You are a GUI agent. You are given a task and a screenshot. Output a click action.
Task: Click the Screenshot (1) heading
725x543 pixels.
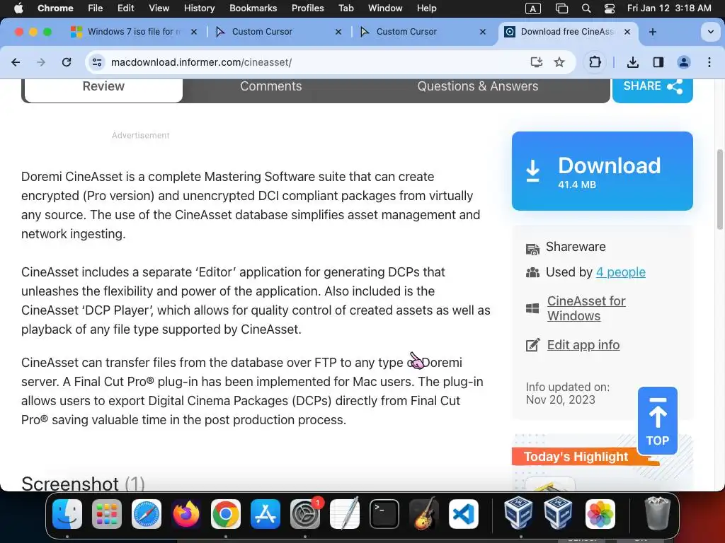(x=84, y=484)
